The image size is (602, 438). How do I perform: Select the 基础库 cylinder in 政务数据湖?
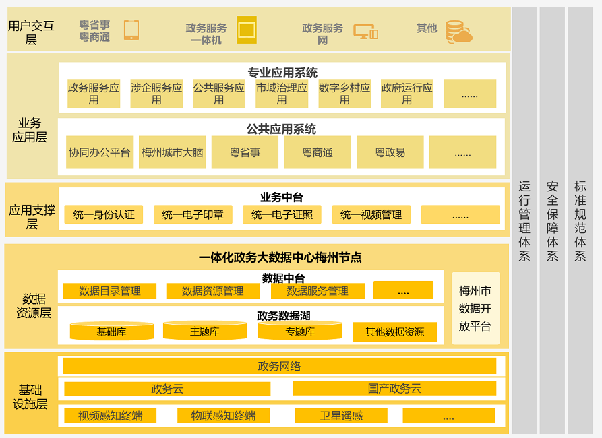pyautogui.click(x=111, y=331)
